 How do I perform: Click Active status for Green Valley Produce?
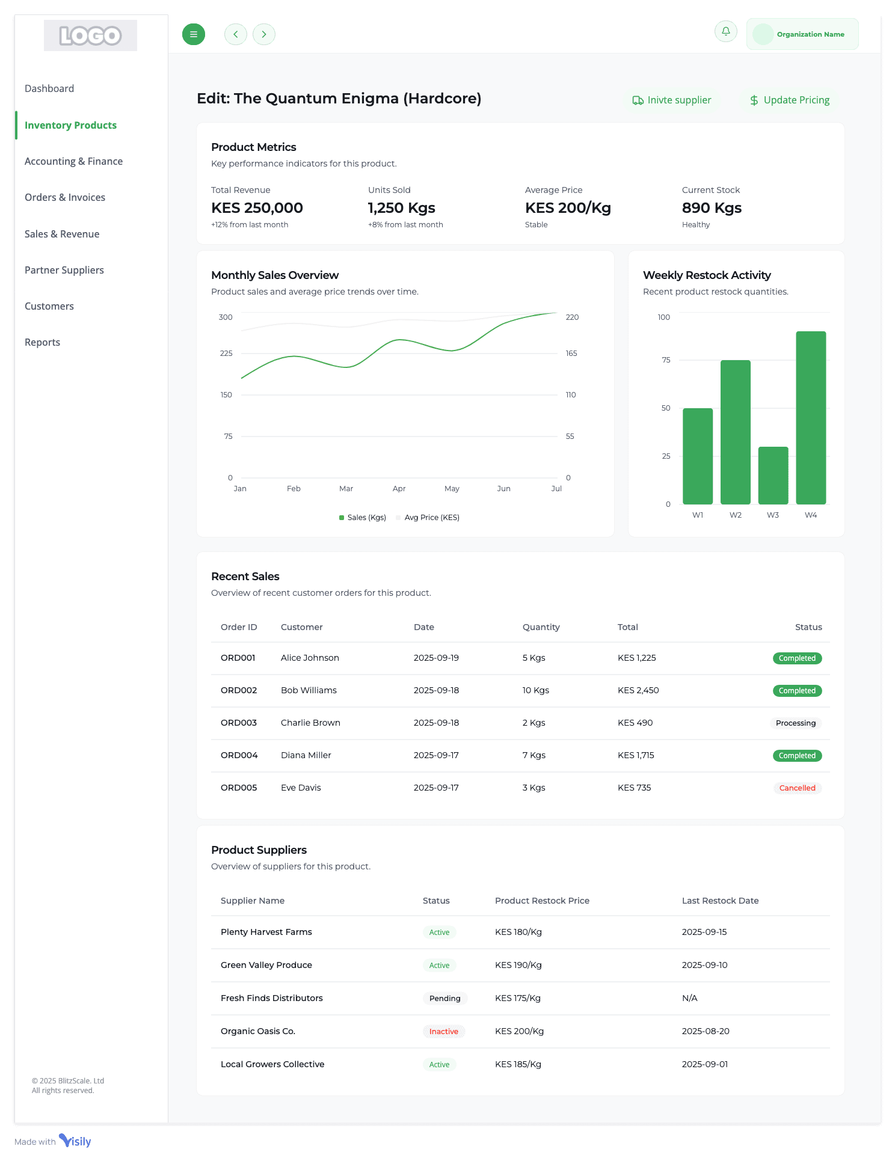[x=439, y=966]
